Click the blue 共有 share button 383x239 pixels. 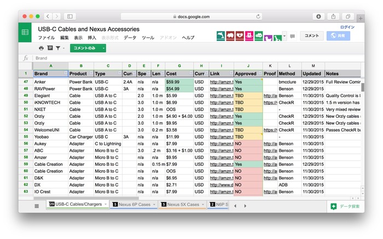click(338, 36)
